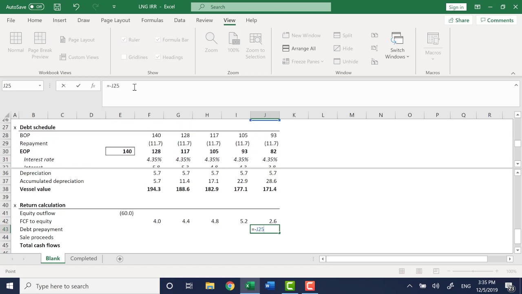Show hidden system tray icons
This screenshot has height=294, width=522.
410,286
